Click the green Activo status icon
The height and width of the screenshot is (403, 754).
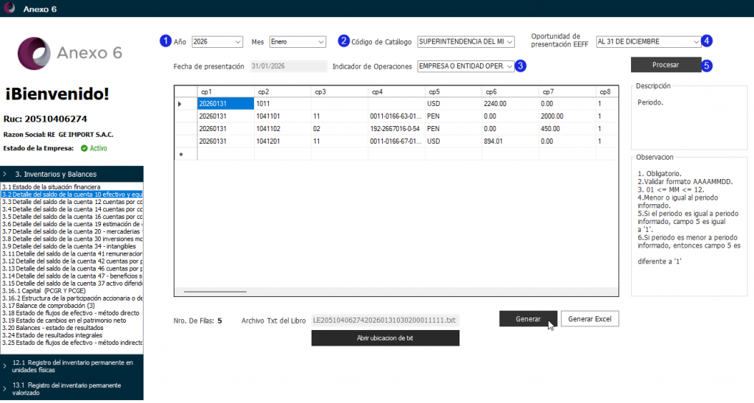click(84, 148)
